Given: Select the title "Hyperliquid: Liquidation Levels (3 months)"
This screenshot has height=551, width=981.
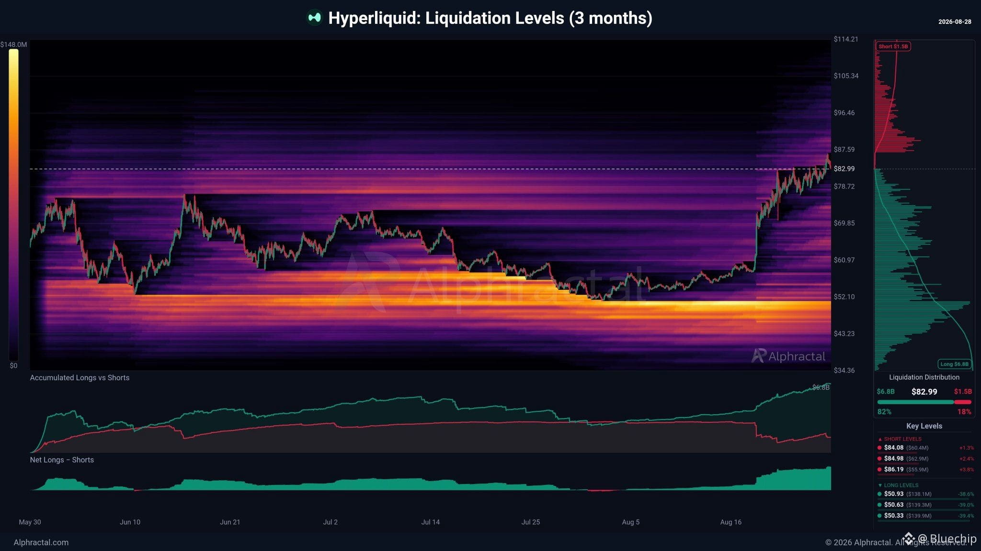Looking at the screenshot, I should pyautogui.click(x=490, y=18).
